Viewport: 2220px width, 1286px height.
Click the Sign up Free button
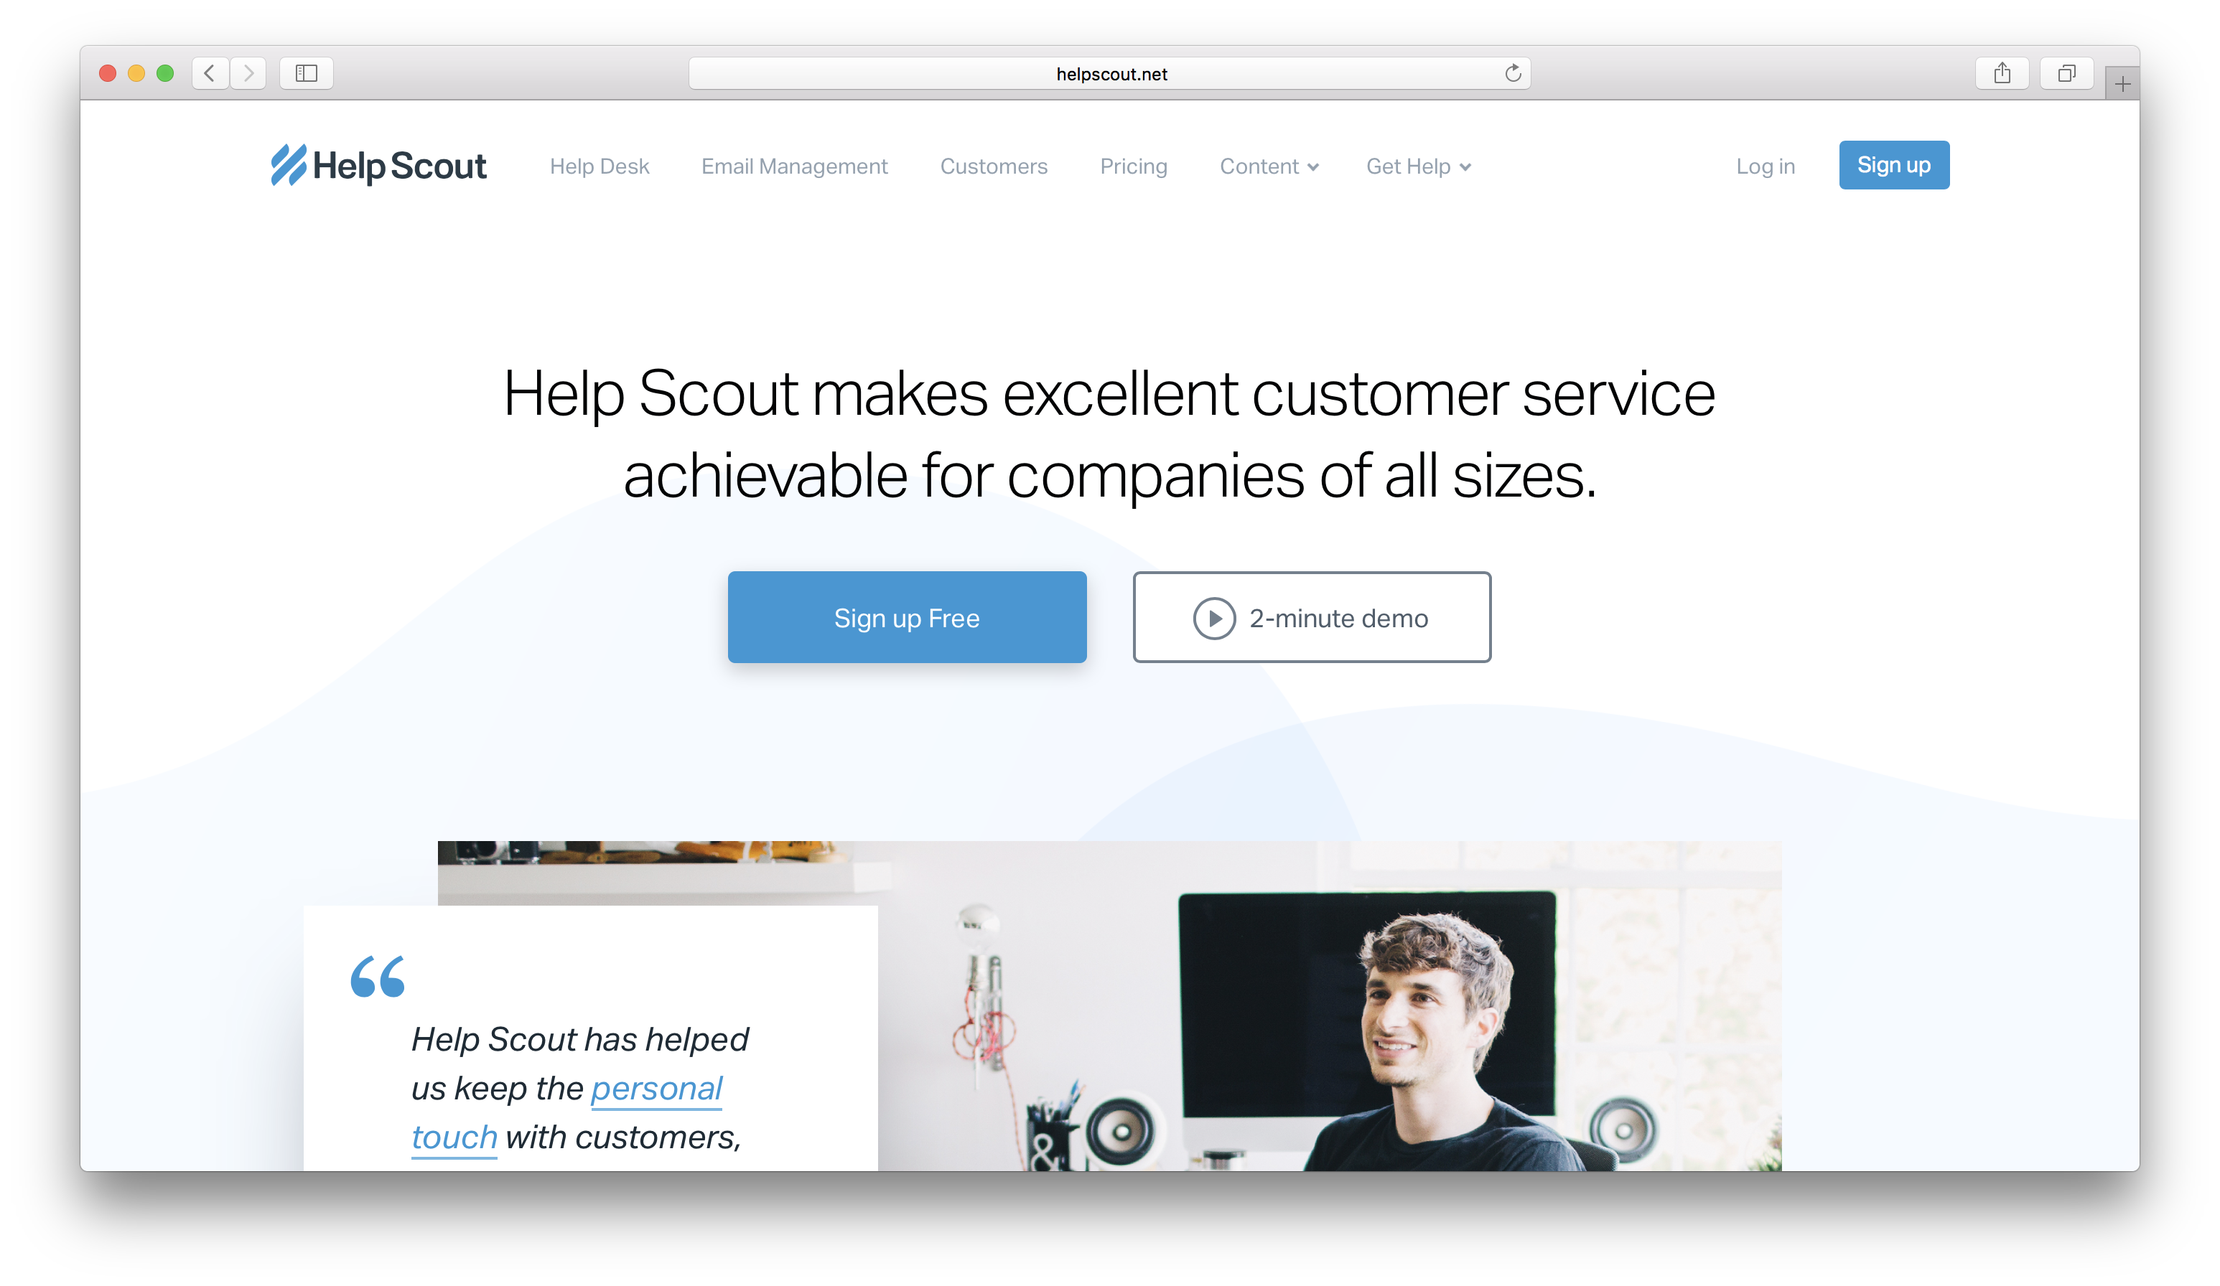905,617
